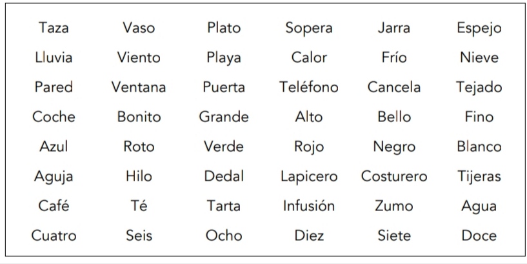The height and width of the screenshot is (264, 527).
Task: Click the word Roto
Action: point(139,147)
